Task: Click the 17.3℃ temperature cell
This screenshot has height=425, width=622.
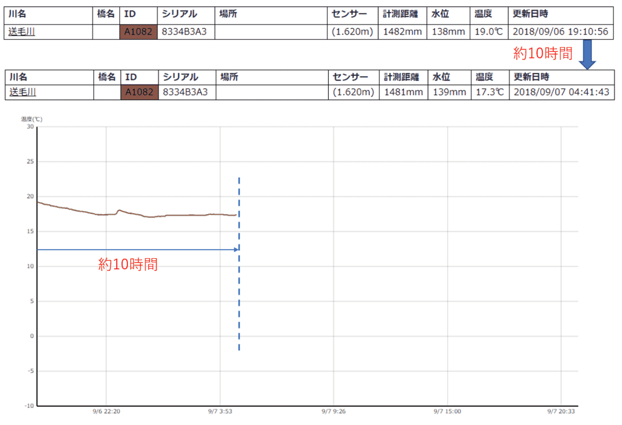Action: (490, 92)
